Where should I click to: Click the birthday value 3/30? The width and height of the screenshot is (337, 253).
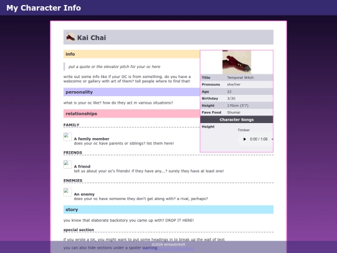pyautogui.click(x=232, y=99)
